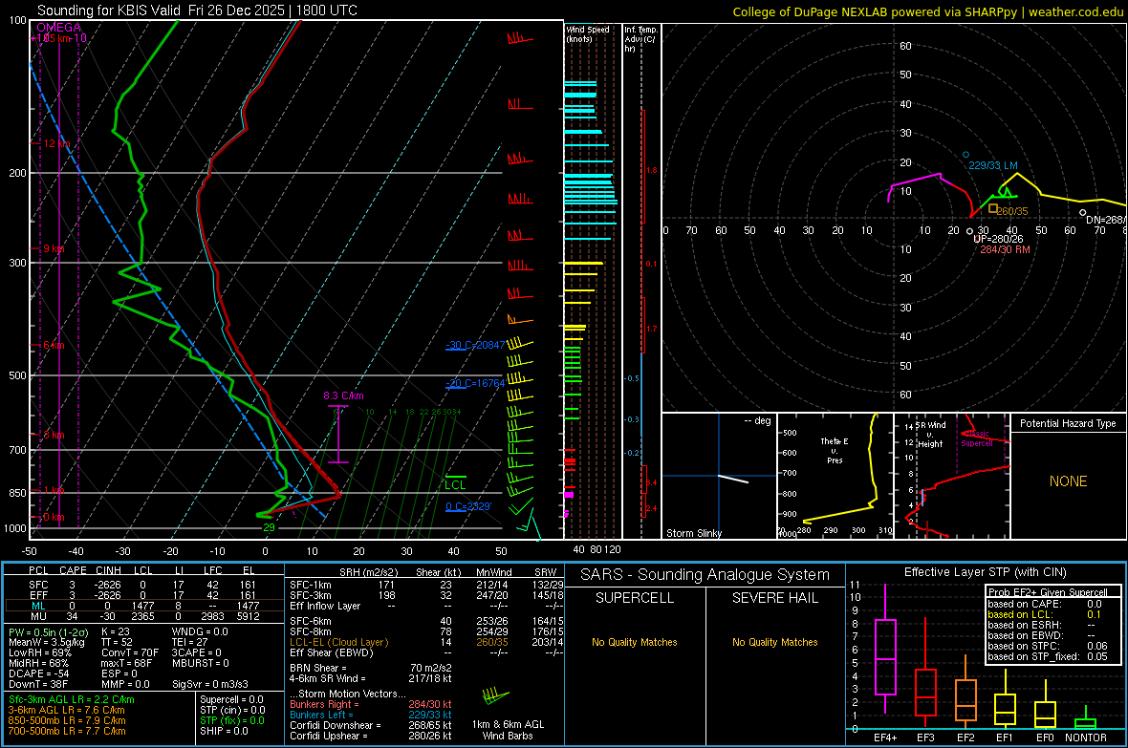The image size is (1128, 748).
Task: Click the 'Classic Supercell' label
Action: [x=977, y=438]
